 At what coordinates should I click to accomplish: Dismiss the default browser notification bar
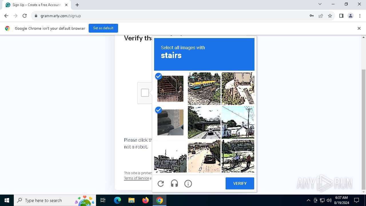tap(359, 28)
